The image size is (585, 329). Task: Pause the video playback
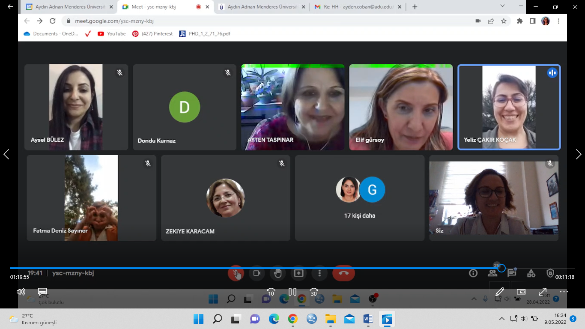pyautogui.click(x=292, y=292)
